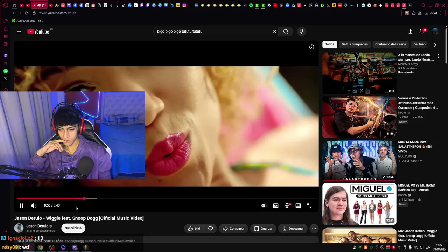Screen dimensions: 448x252
Task: Open 'MIGUEL VS 33 MUJERES' video title
Action: point(416,188)
